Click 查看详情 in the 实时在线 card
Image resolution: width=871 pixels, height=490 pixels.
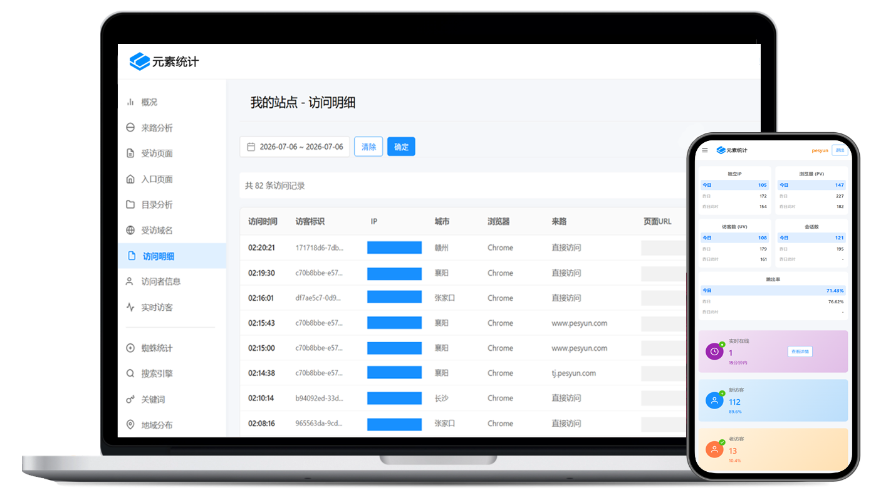point(800,352)
